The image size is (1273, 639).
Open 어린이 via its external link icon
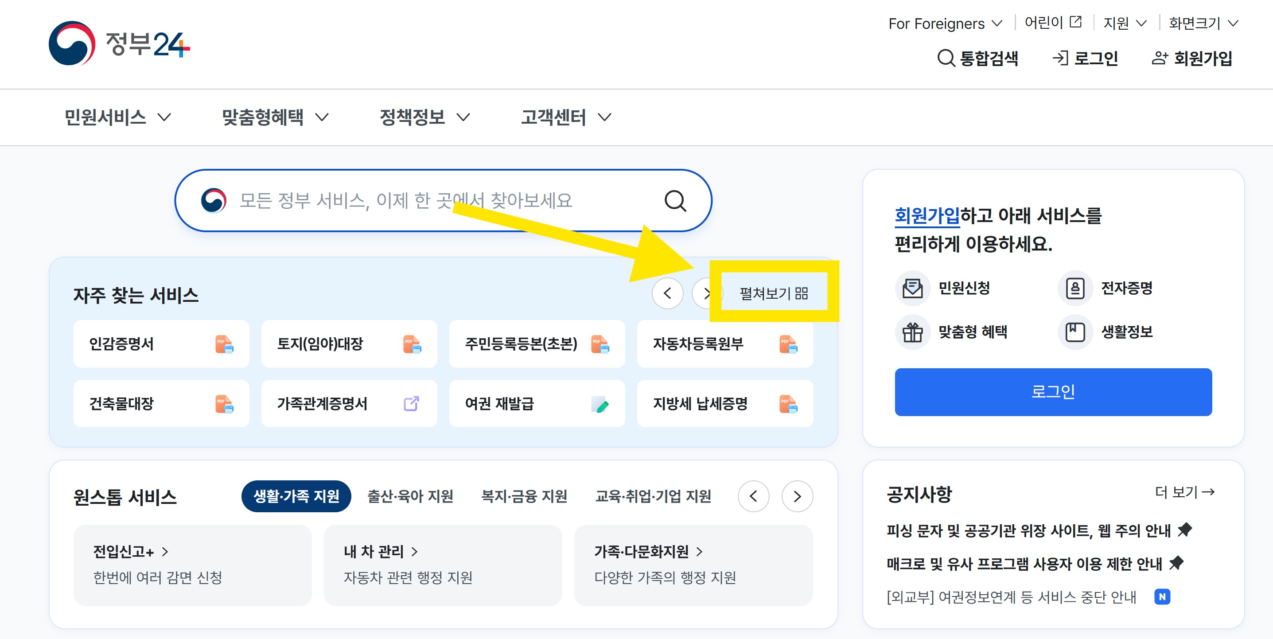[x=1076, y=22]
